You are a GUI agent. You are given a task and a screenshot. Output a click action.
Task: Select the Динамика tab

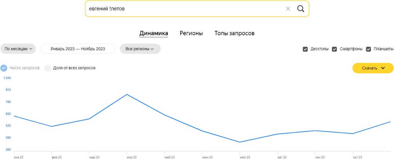154,33
